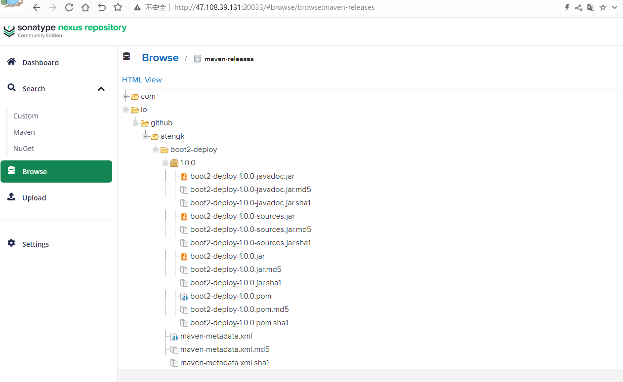Click the boot2-deploy-1.0.0.jar file icon
Screen dimensions: 623x382
click(x=184, y=256)
